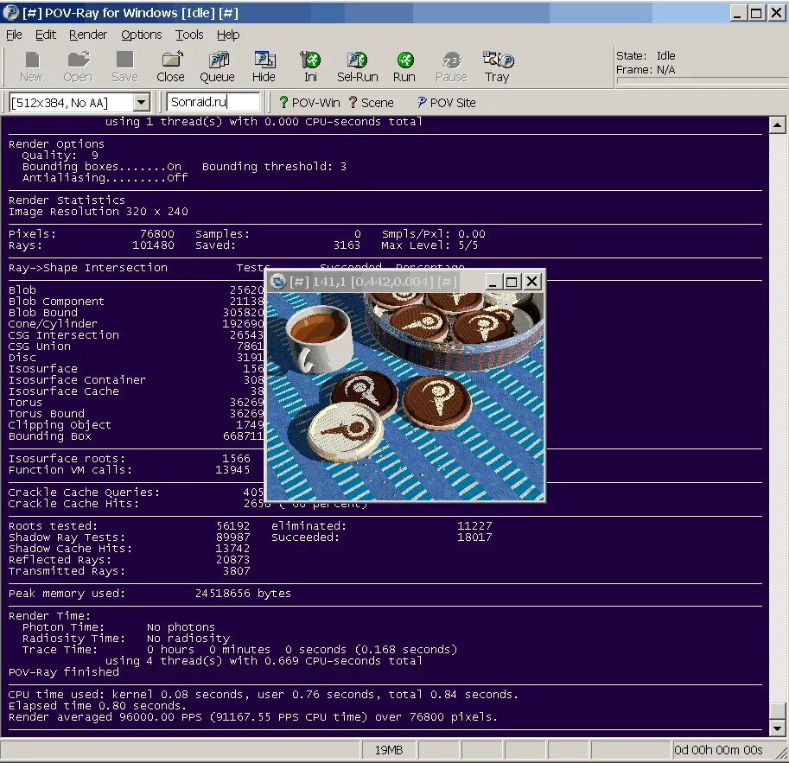Click the 'Isosurface Container' row

tap(136, 380)
